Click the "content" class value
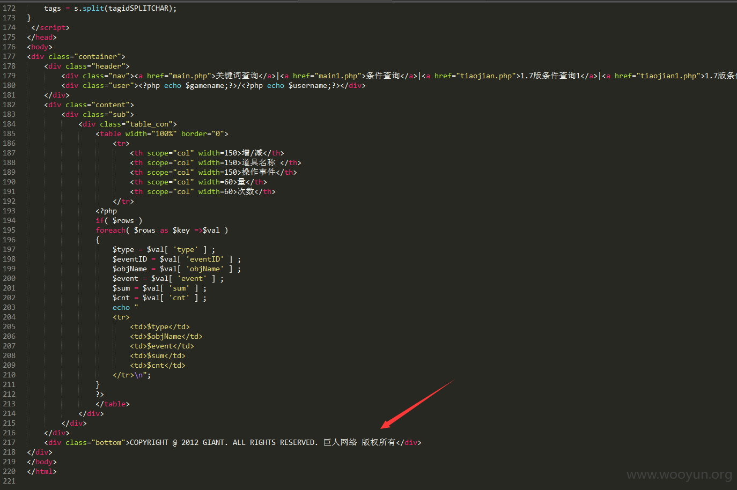Screen dimensions: 737x490 click(110, 105)
